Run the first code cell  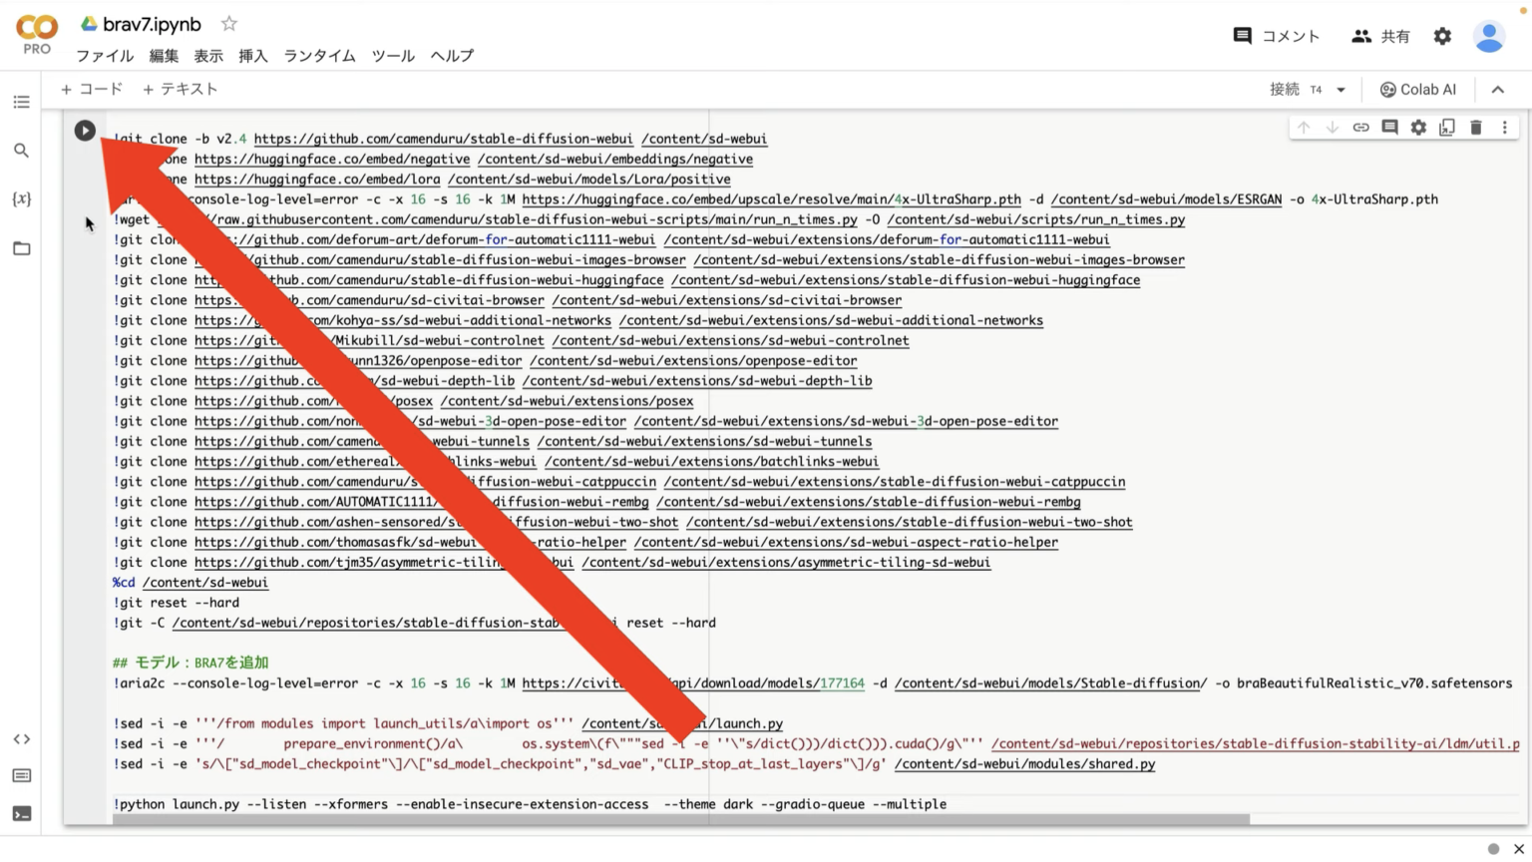(x=85, y=130)
